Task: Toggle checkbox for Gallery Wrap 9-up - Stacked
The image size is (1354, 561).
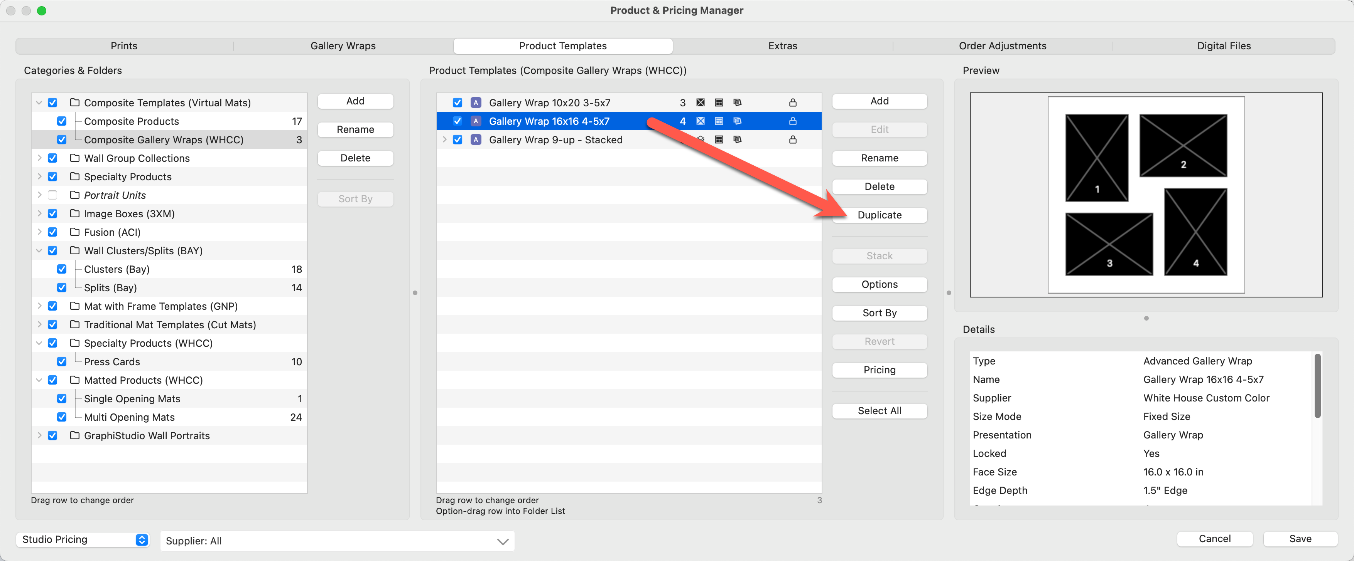Action: click(457, 139)
